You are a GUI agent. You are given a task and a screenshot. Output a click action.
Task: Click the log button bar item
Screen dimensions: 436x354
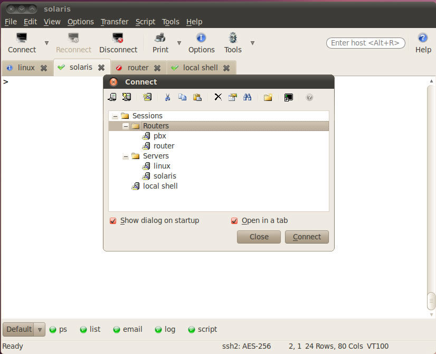coord(165,329)
